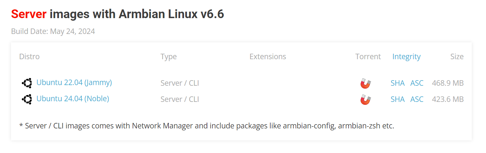
Task: Open the torrent magnet for Ubuntu 22.04
Action: tap(366, 83)
